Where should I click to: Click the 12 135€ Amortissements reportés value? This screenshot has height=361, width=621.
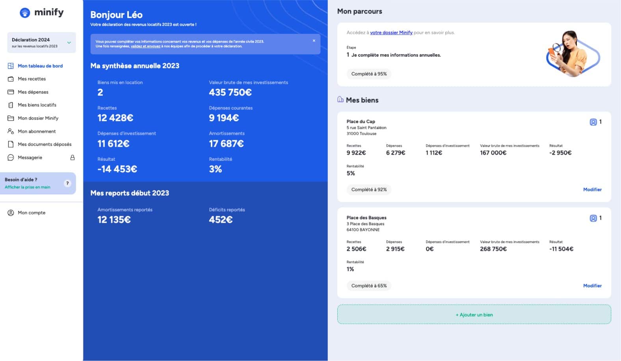tap(114, 220)
